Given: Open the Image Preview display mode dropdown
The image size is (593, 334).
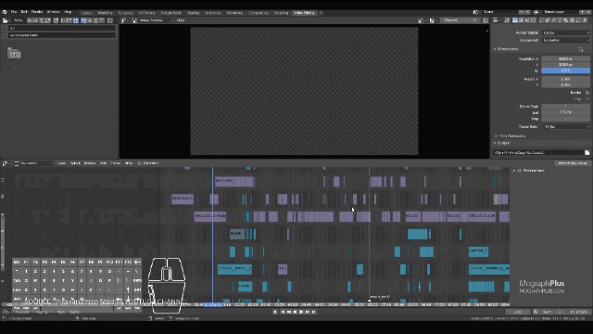Looking at the screenshot, I should click(153, 20).
